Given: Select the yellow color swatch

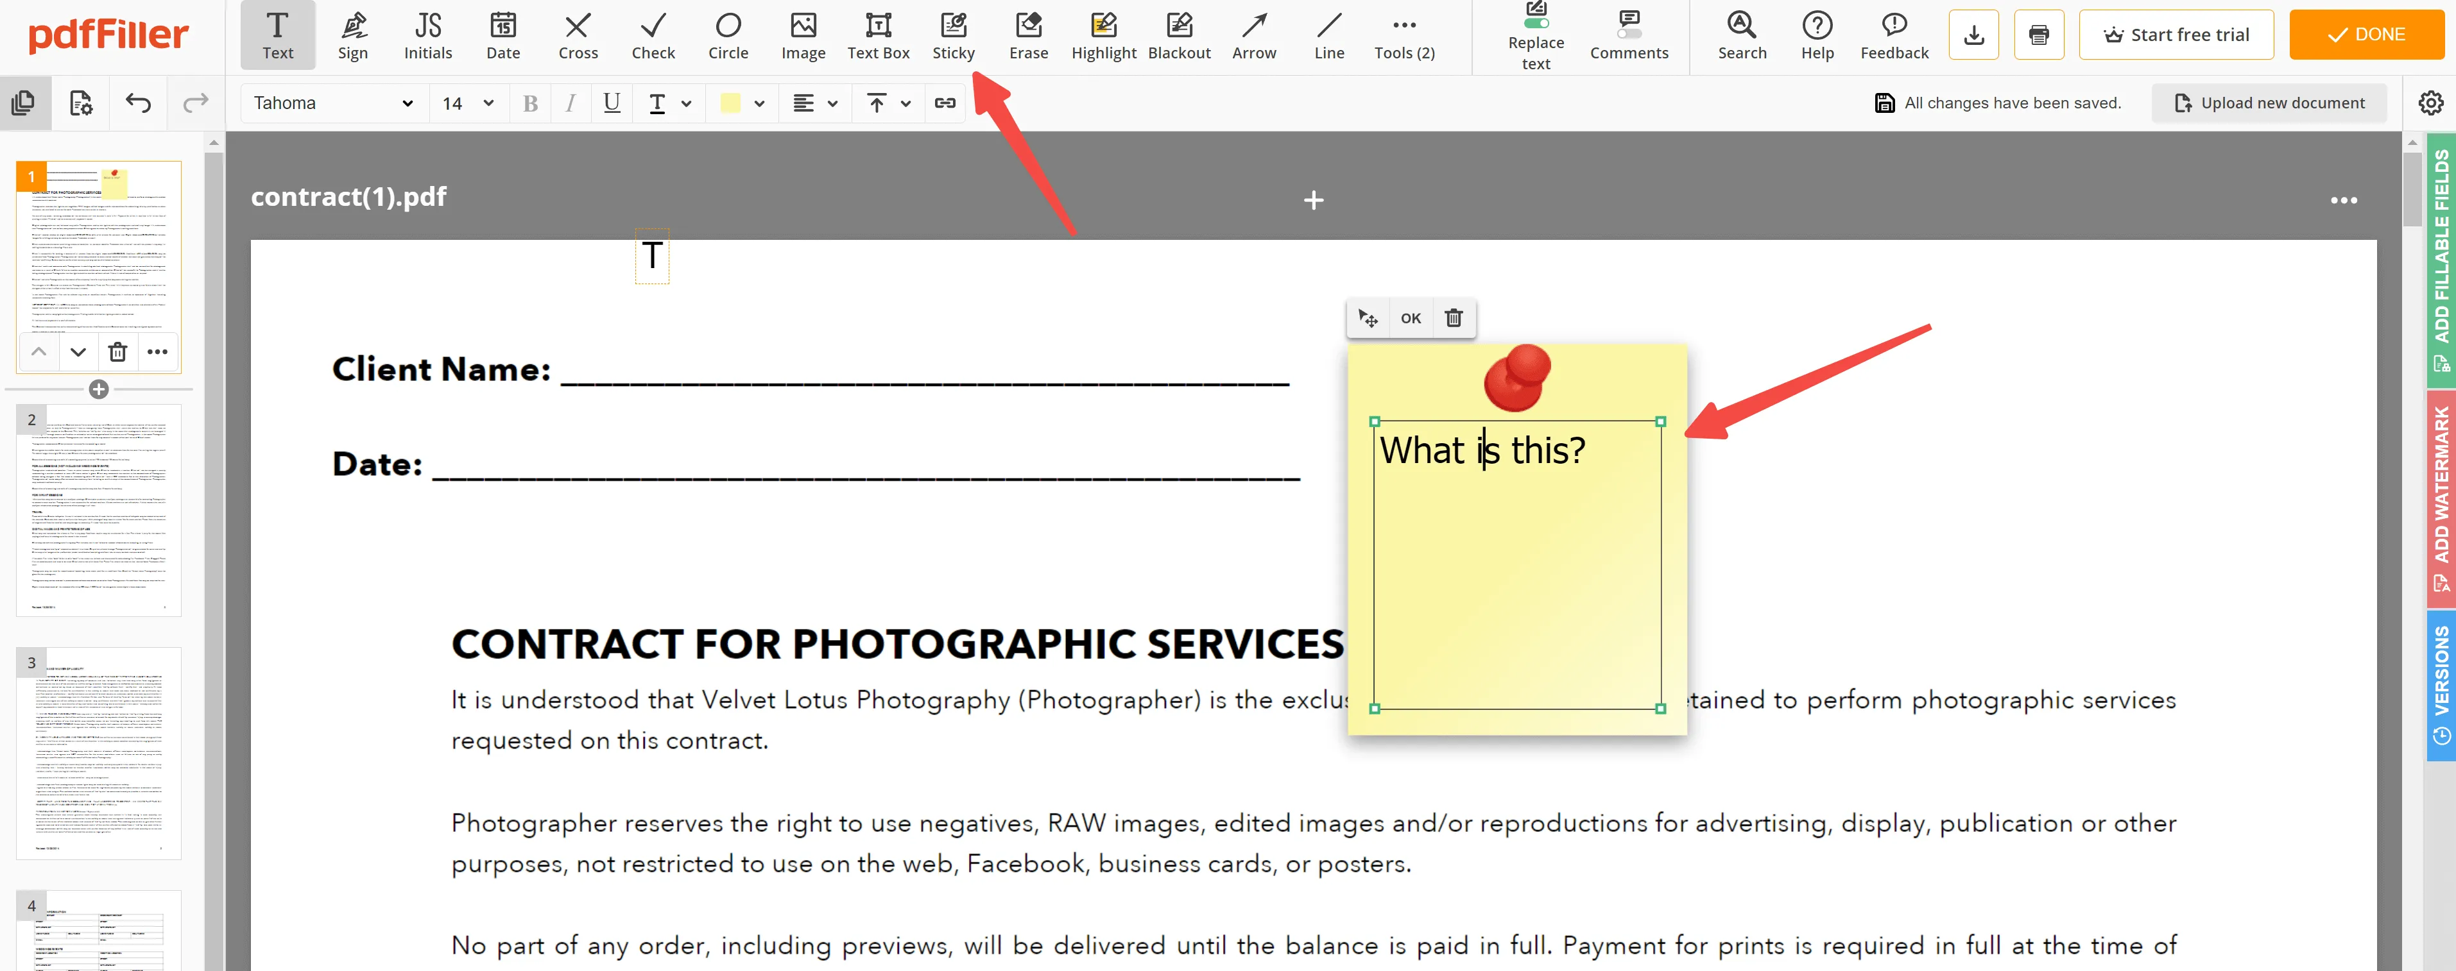Looking at the screenshot, I should (732, 103).
